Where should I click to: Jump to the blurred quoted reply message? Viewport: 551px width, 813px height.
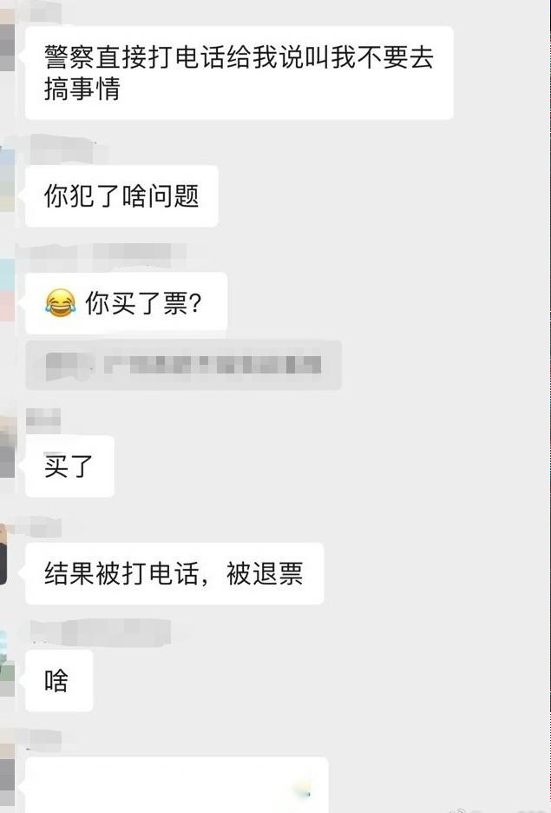184,365
